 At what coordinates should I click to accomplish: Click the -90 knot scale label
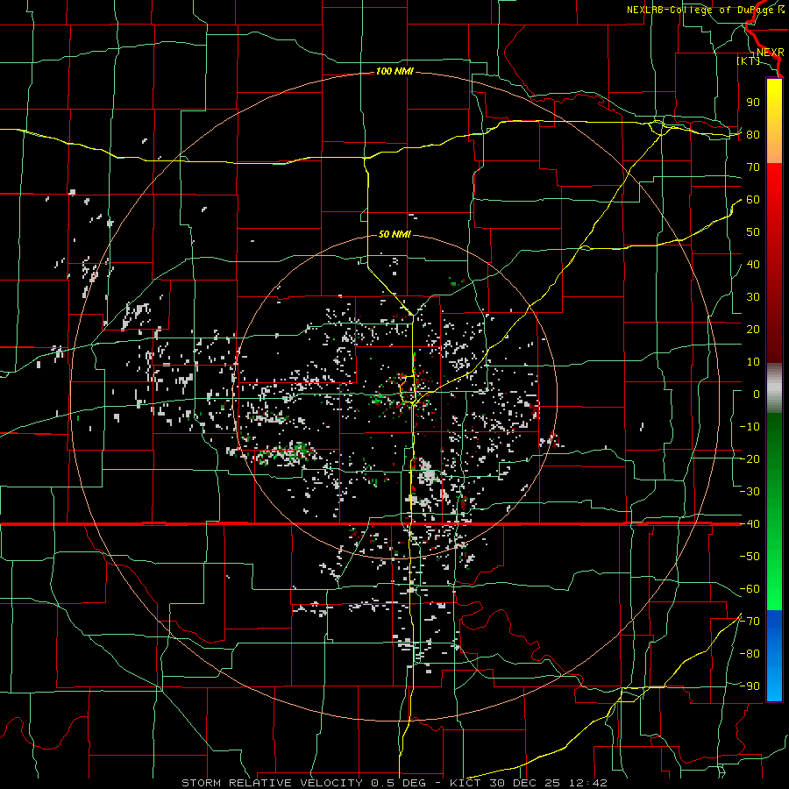(x=750, y=686)
